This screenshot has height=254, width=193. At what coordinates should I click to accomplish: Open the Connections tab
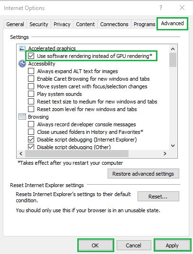(114, 24)
